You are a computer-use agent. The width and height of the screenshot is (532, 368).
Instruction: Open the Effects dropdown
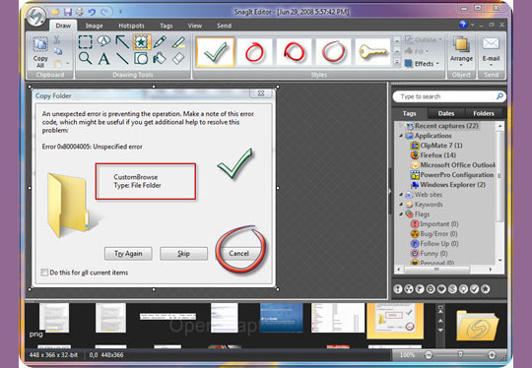[423, 63]
